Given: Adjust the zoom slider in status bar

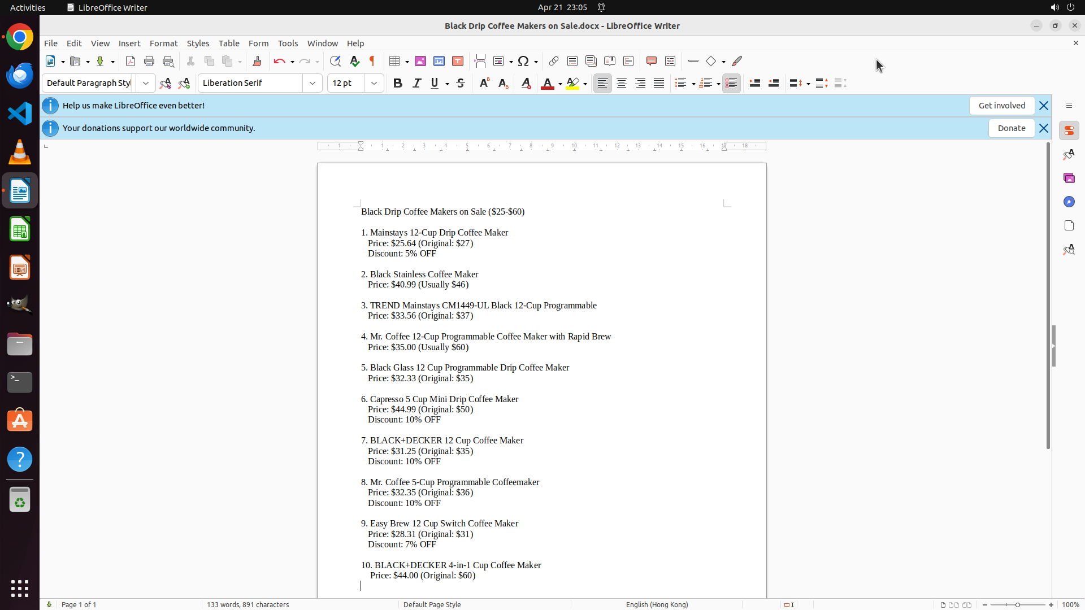Looking at the screenshot, I should 1017,605.
